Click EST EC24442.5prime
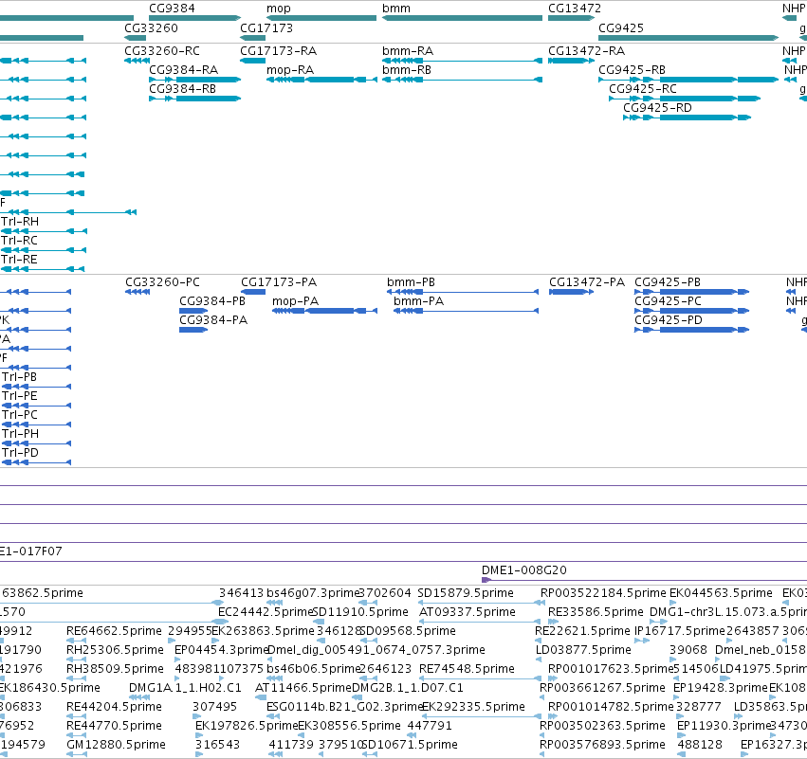The image size is (807, 759). (x=266, y=612)
